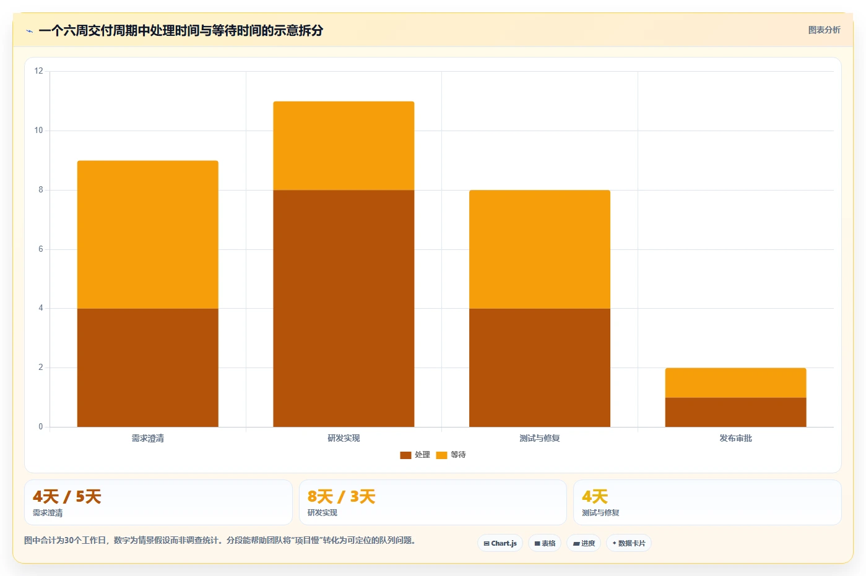Open the 4天 测试与修复 data card
866x576 pixels.
coord(708,502)
